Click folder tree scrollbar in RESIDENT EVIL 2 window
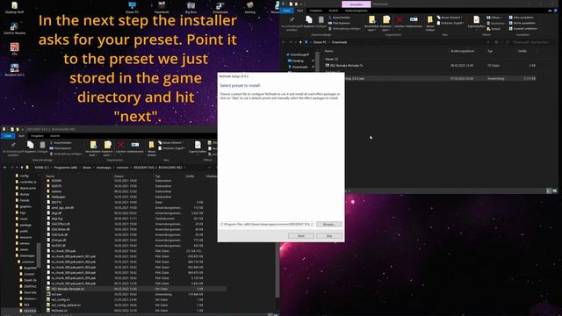Image resolution: width=562 pixels, height=316 pixels. pyautogui.click(x=38, y=255)
